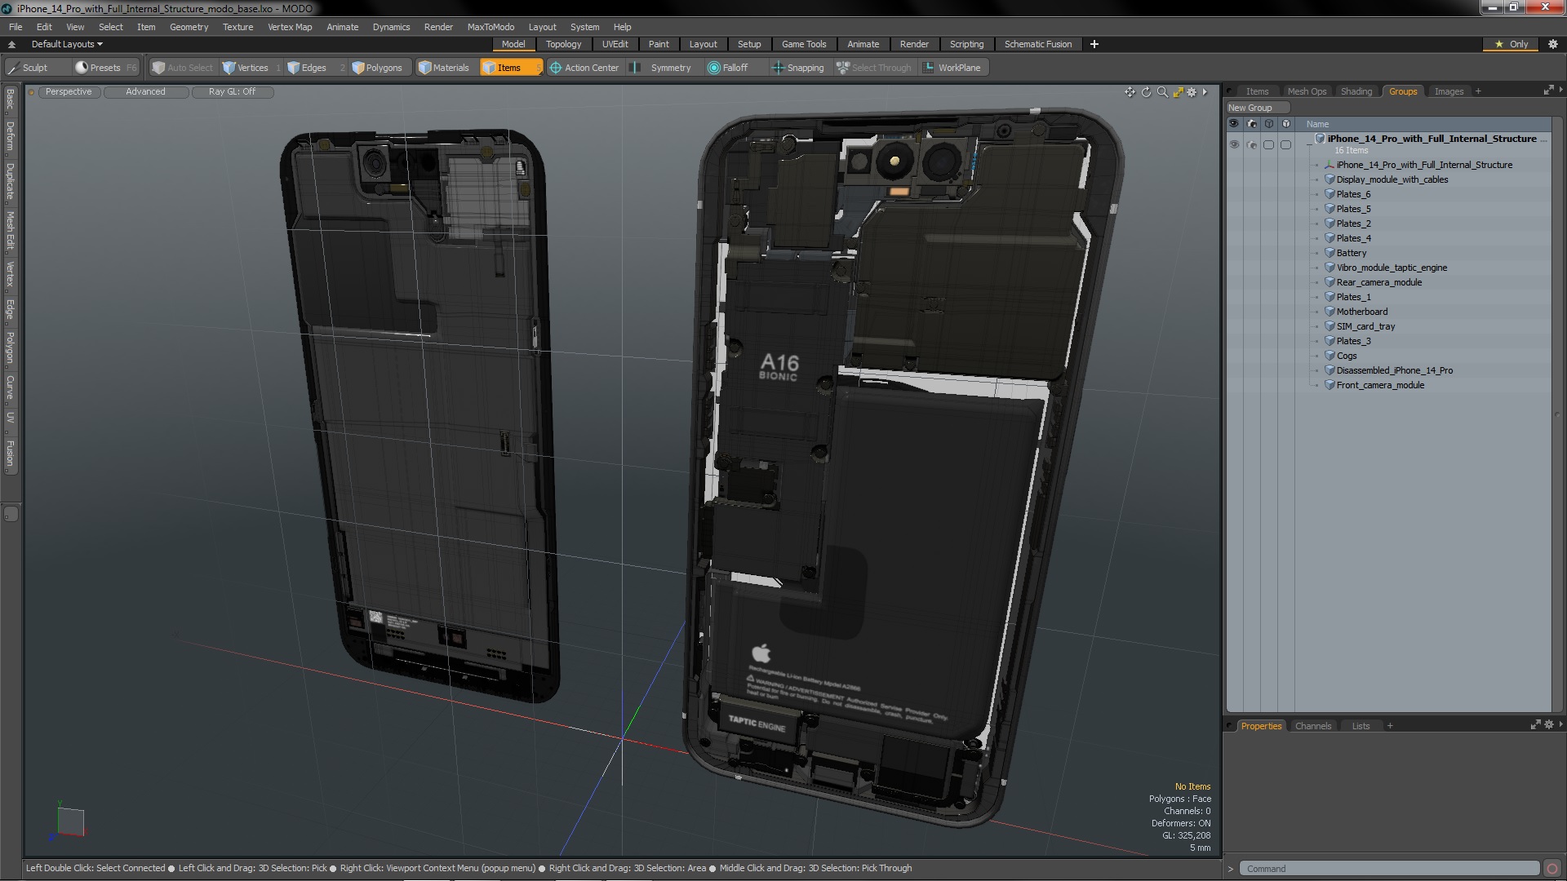
Task: Click the viewport pan (move) icon
Action: [x=1130, y=92]
